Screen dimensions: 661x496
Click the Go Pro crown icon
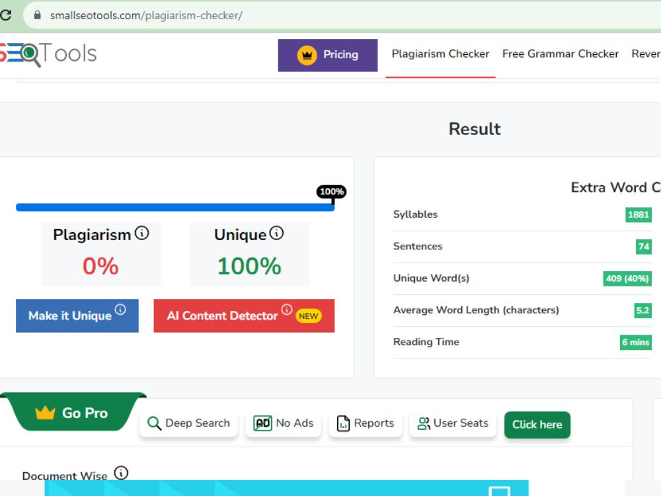click(45, 413)
